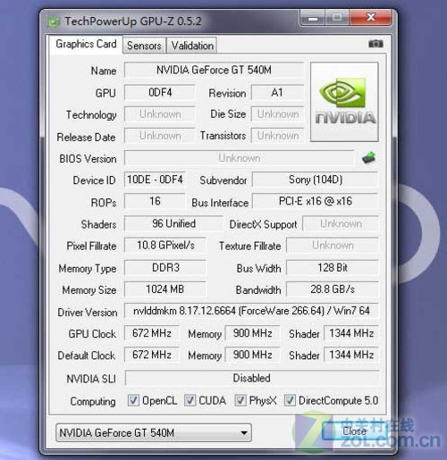
Task: Click the GPU-Z title bar app icon
Action: [54, 22]
